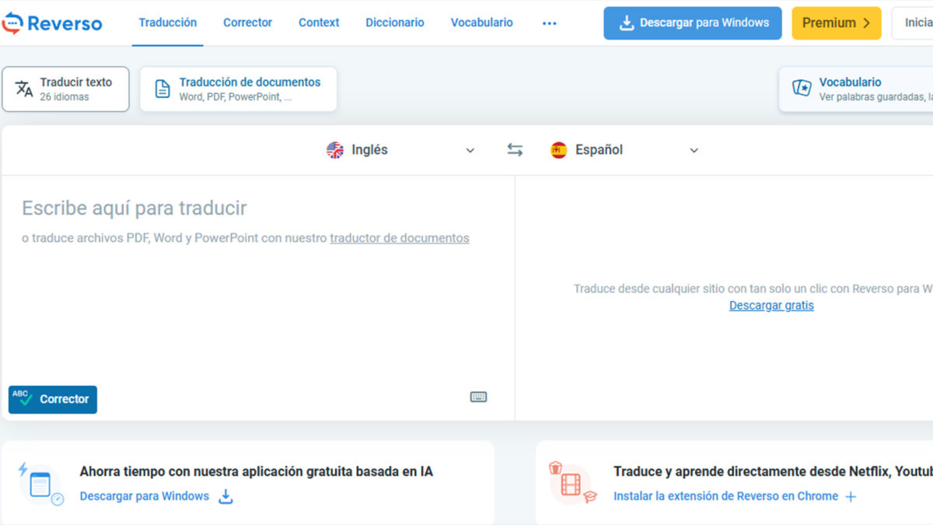This screenshot has width=933, height=525.
Task: Click the ABC checkmark spellcheck icon
Action: [23, 398]
